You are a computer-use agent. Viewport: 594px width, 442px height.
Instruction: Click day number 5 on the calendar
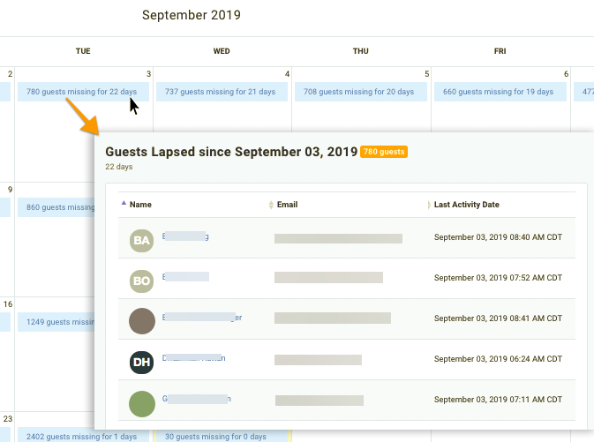(427, 74)
